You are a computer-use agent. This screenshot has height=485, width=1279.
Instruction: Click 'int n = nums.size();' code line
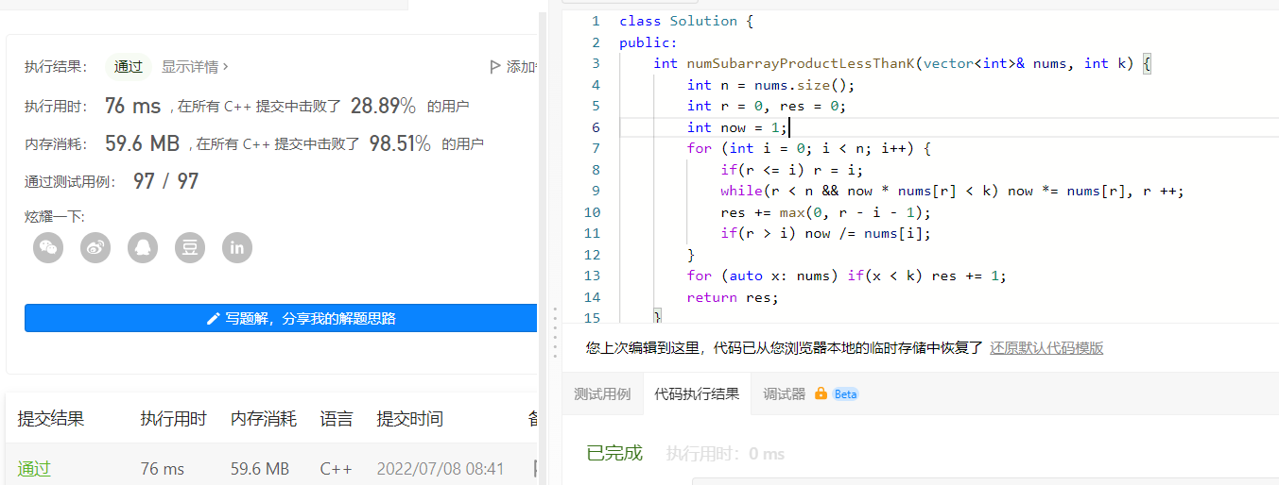coord(770,85)
